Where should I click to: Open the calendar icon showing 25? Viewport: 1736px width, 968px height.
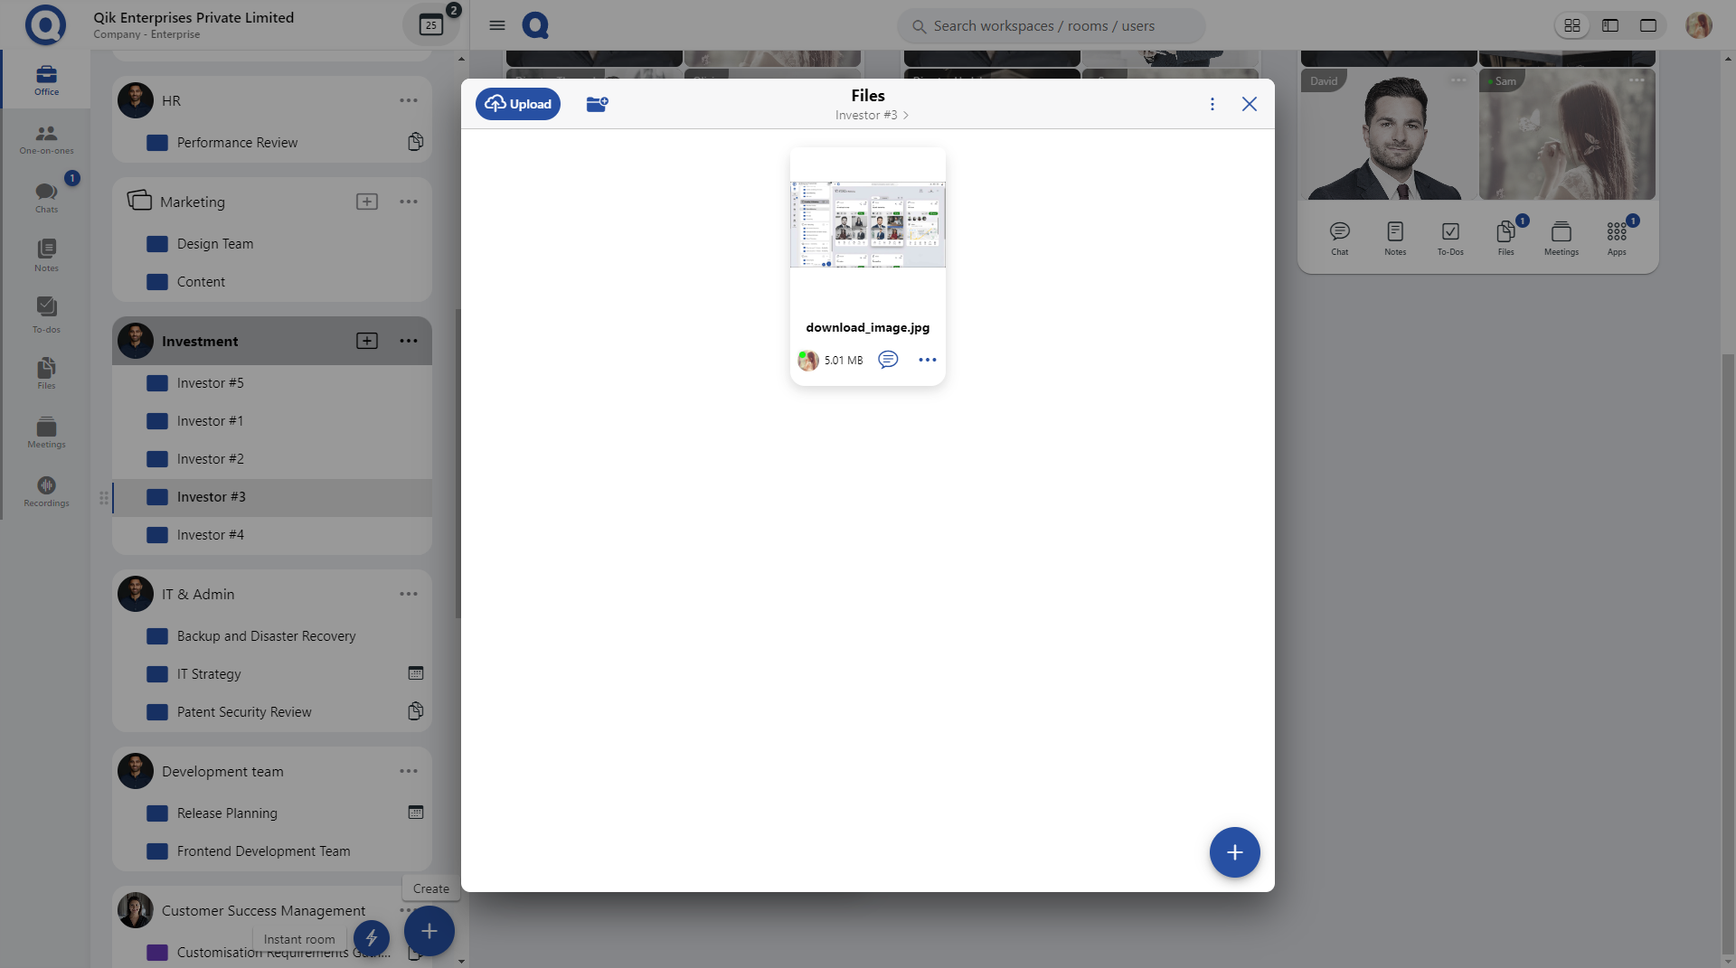tap(431, 25)
